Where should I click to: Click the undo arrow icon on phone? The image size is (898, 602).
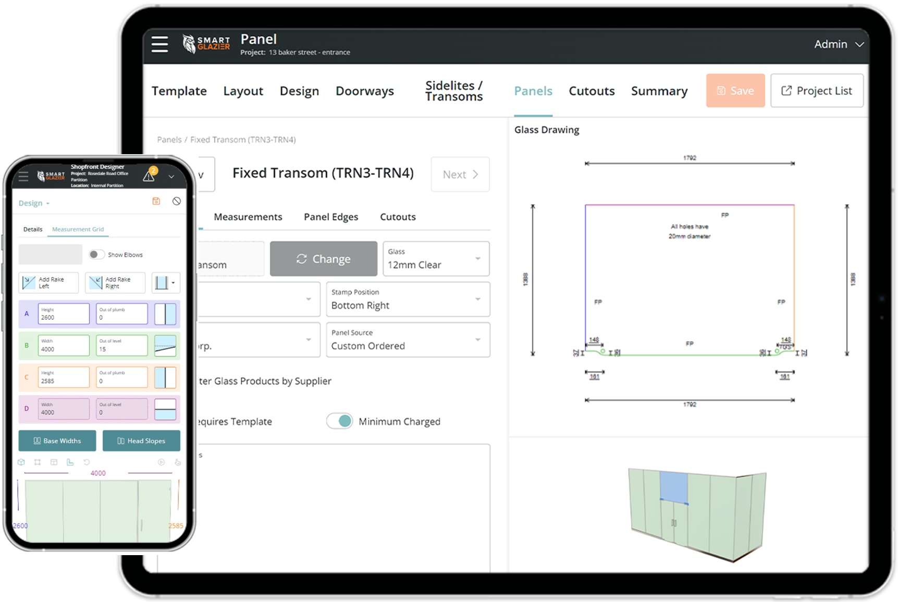pos(87,462)
